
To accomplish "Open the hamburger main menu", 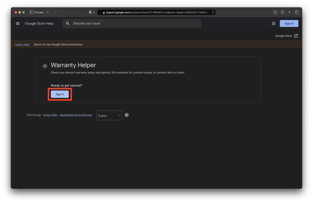I will click(x=18, y=23).
